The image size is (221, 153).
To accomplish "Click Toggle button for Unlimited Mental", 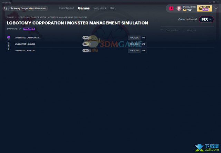I will (x=134, y=51).
